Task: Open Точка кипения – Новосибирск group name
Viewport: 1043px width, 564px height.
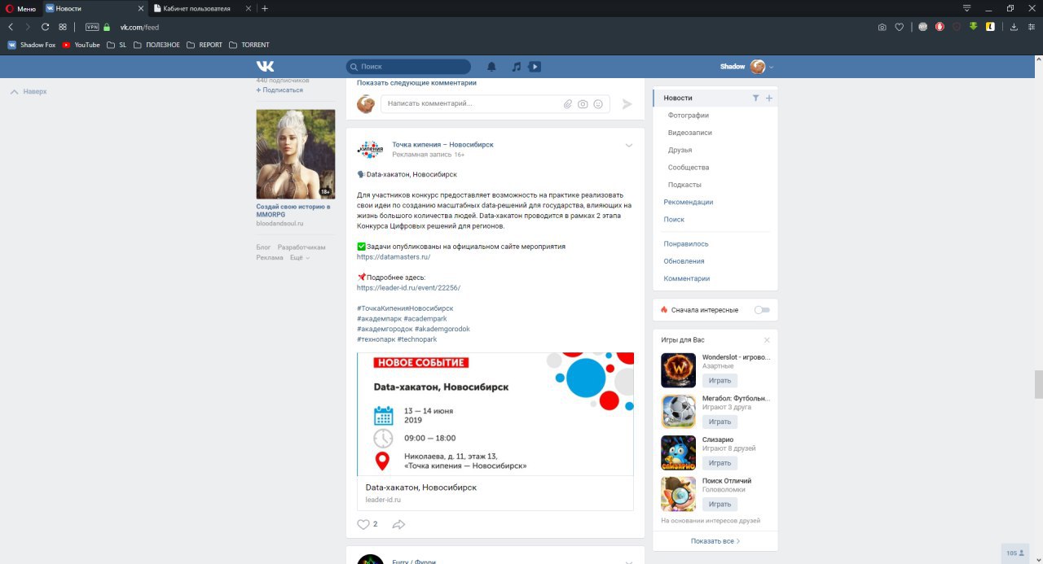Action: click(442, 145)
